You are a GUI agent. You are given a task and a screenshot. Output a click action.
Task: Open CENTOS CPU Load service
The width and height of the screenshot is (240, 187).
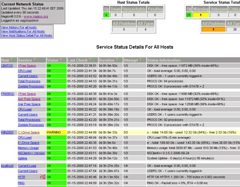pos(25,71)
